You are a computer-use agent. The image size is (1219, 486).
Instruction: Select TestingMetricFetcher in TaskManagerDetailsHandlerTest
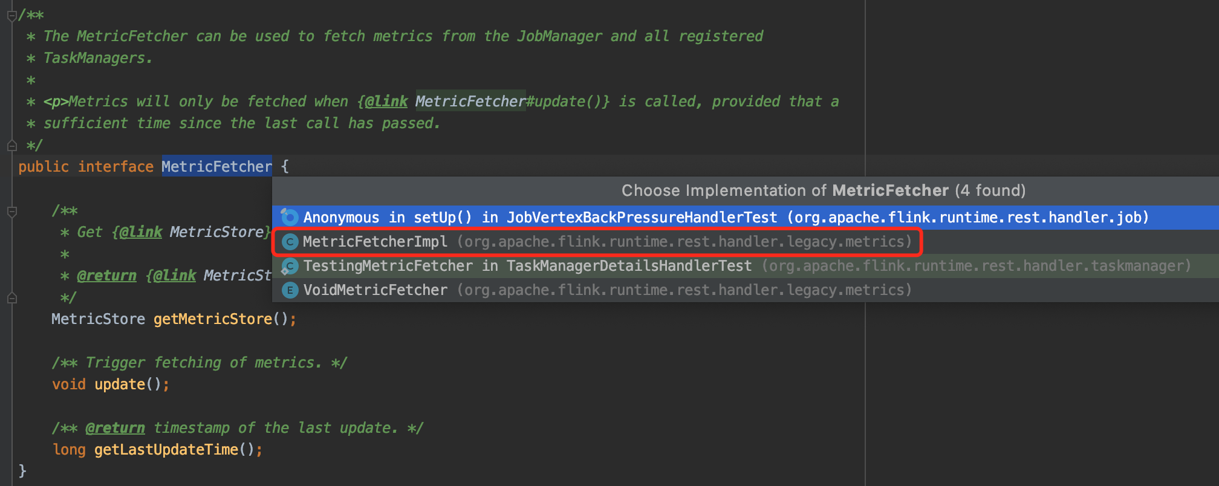(746, 266)
